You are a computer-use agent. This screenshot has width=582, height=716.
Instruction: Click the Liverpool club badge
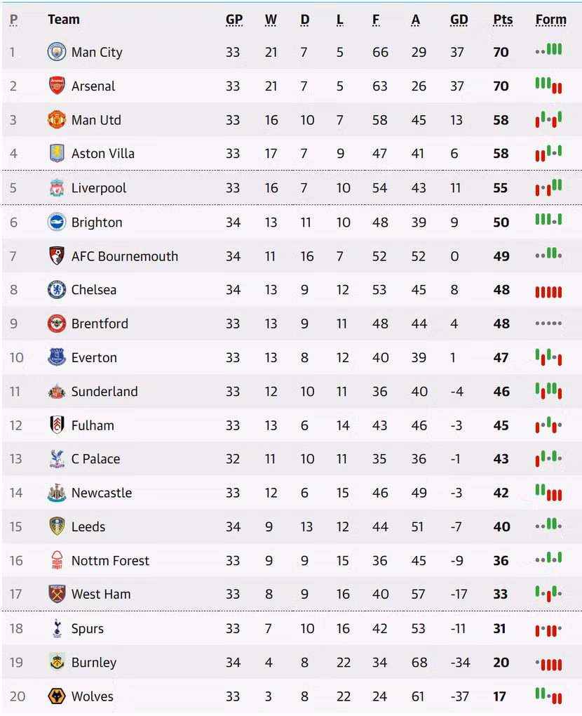(x=57, y=188)
